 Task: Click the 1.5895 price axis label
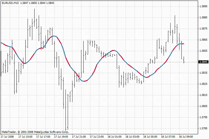[203, 6]
